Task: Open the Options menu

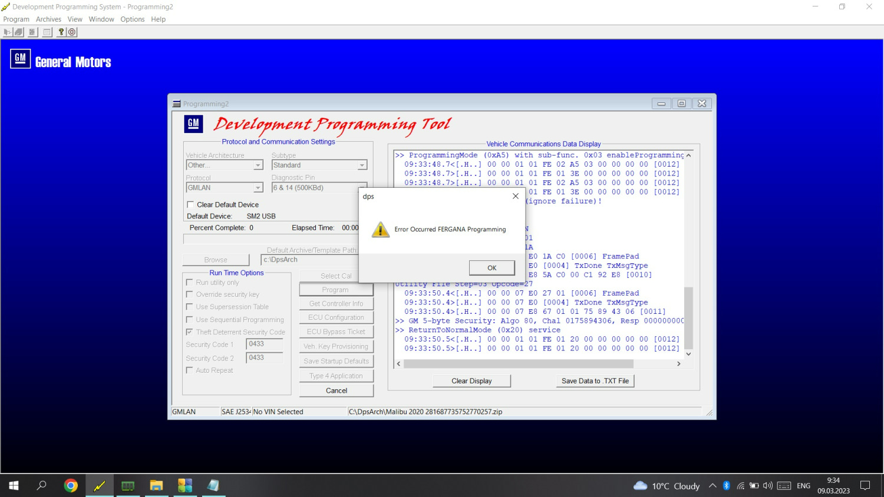Action: point(133,19)
